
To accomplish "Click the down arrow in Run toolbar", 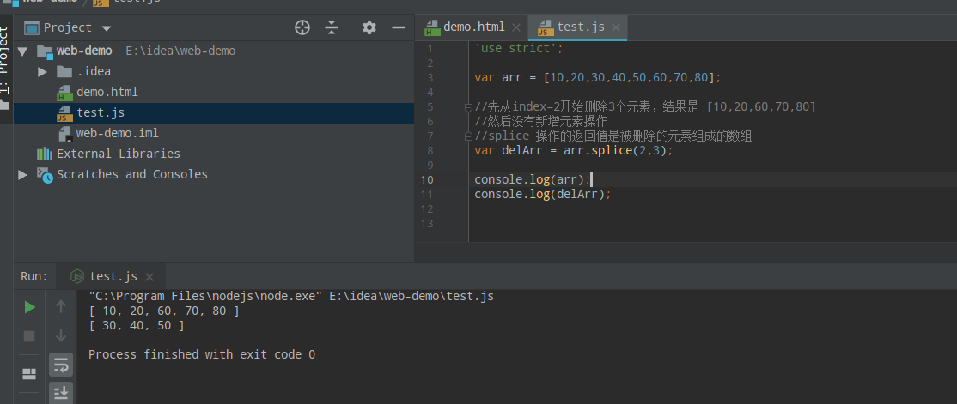I will click(60, 335).
